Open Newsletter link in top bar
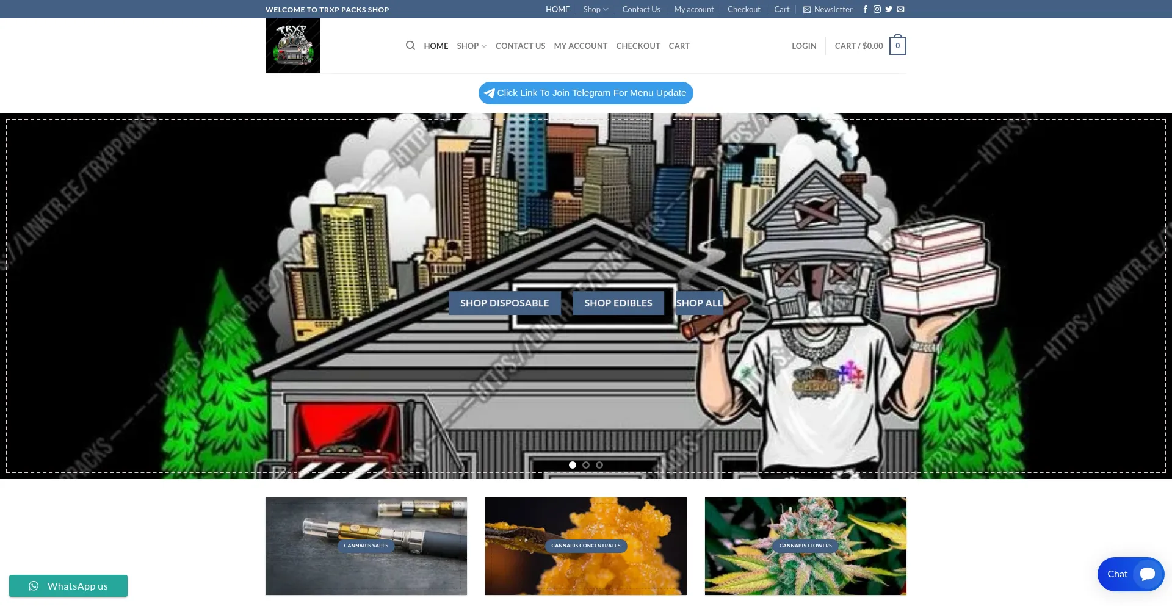This screenshot has width=1172, height=606. [x=828, y=9]
